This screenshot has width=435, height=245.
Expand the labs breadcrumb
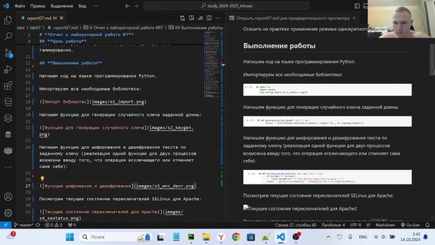pos(20,27)
